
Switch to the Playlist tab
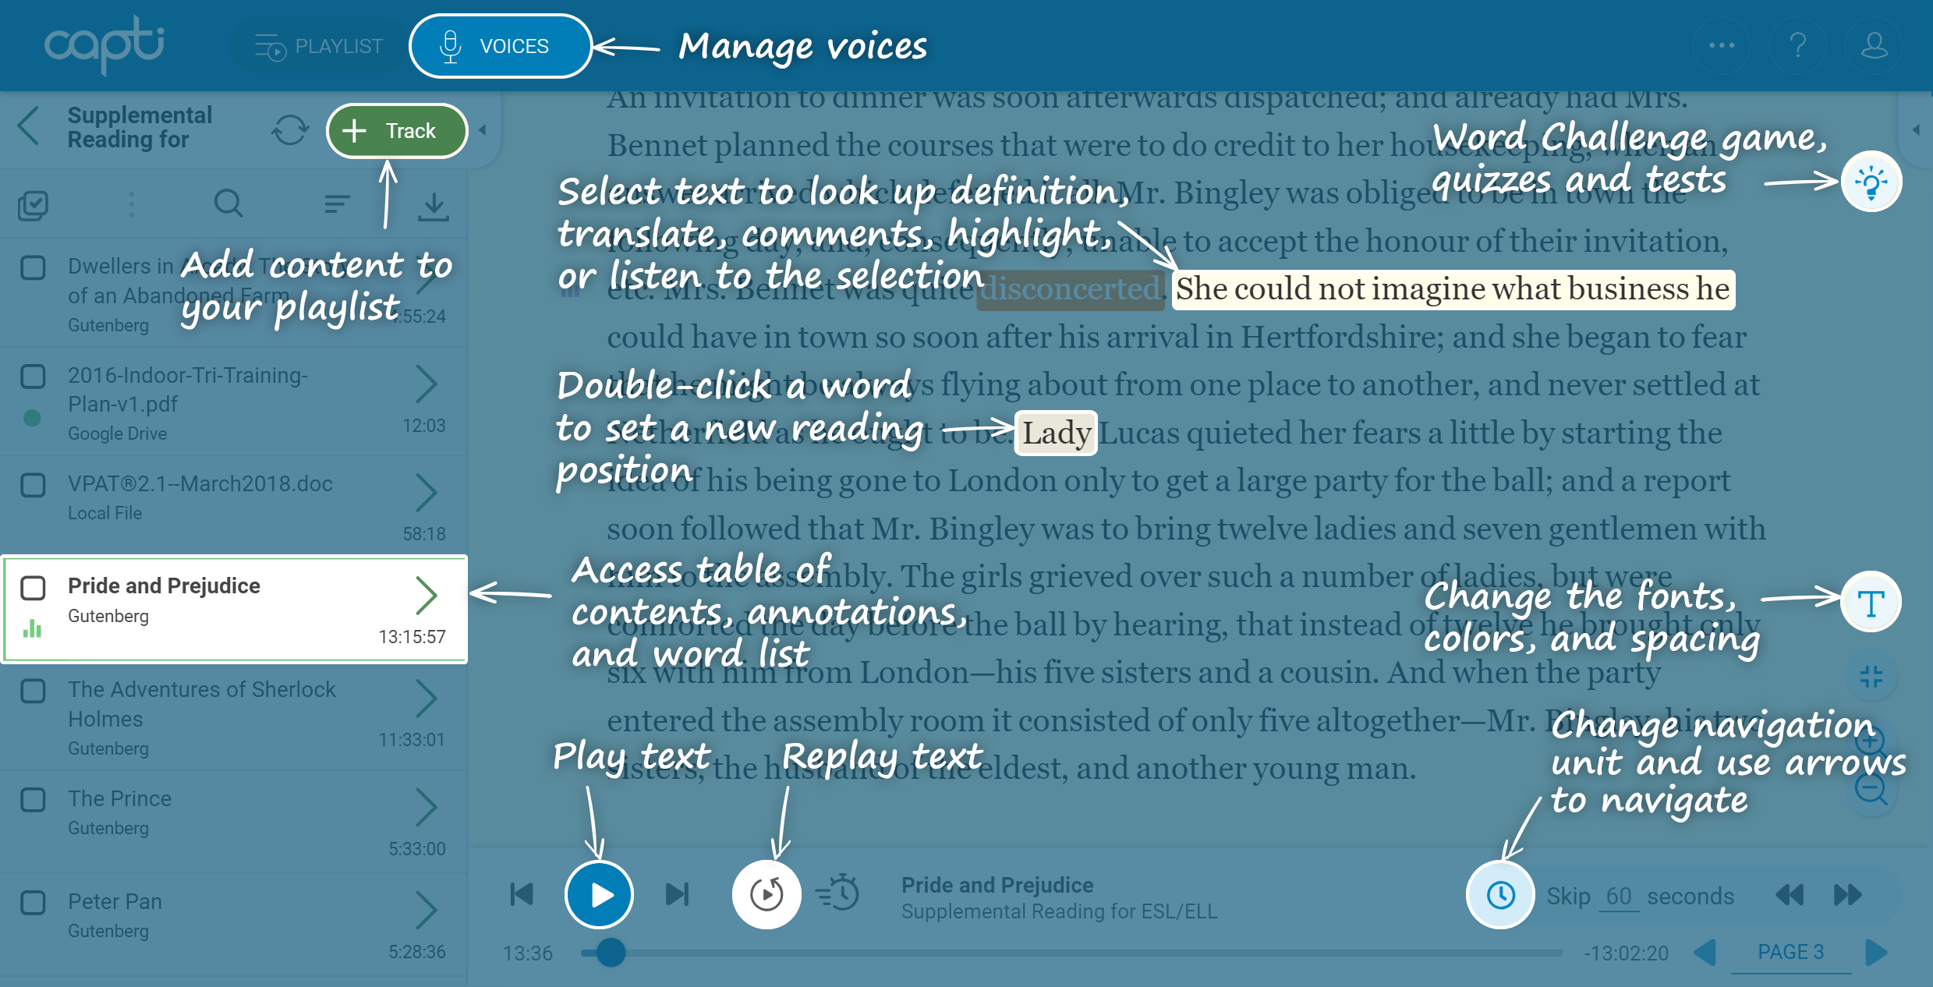(319, 47)
